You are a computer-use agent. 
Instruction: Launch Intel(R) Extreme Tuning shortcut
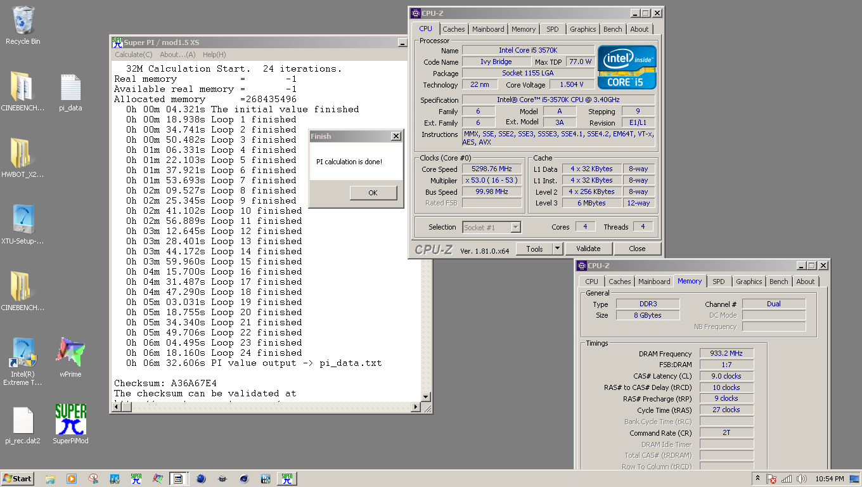[23, 361]
